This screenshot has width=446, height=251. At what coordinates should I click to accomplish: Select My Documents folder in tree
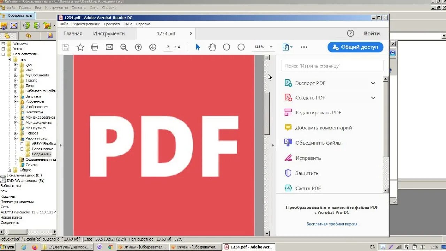(37, 75)
